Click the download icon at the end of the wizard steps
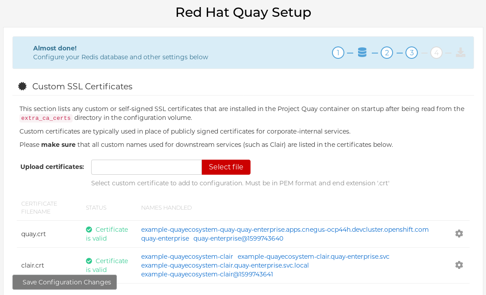The height and width of the screenshot is (295, 486). [x=461, y=52]
